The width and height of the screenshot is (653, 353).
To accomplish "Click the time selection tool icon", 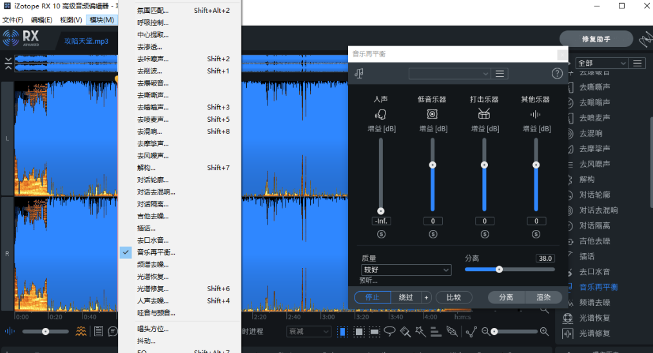I will [343, 332].
